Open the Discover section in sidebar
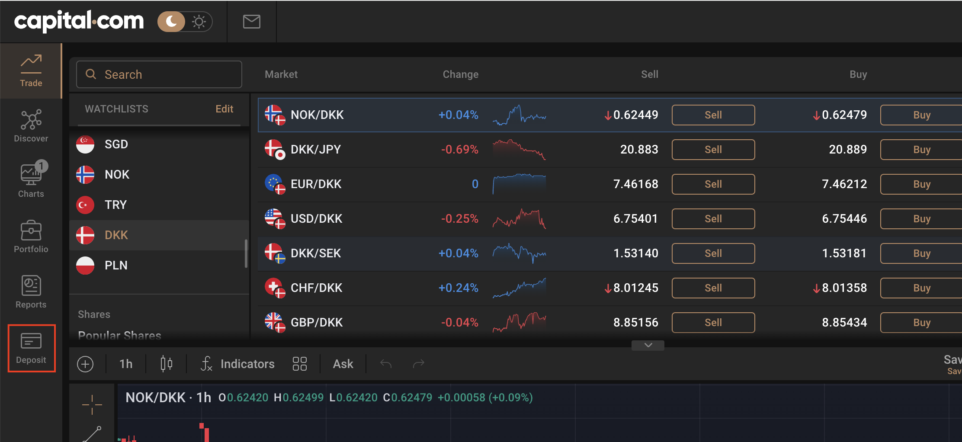 click(x=31, y=126)
